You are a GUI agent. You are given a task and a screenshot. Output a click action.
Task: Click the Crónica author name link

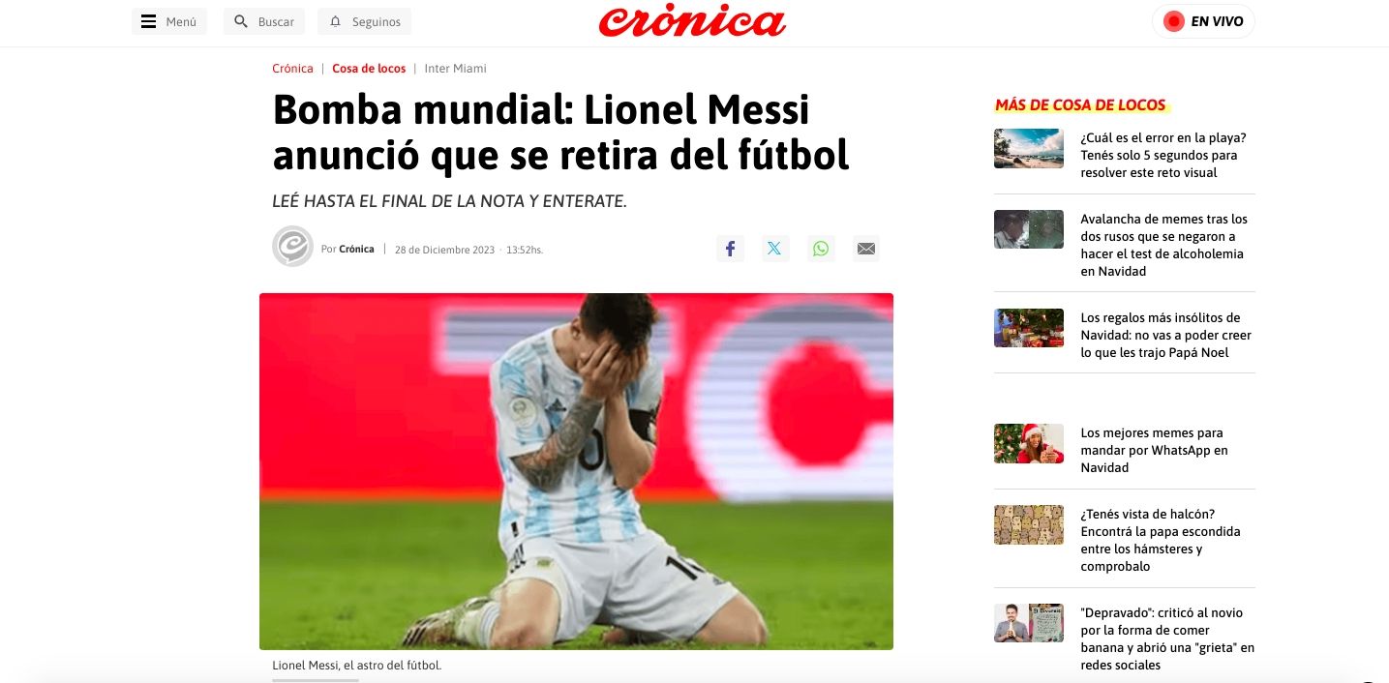(356, 250)
